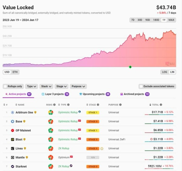Screen dimensions: 182x171
Task: Click the Linea logo icon
Action: [x=12, y=148]
